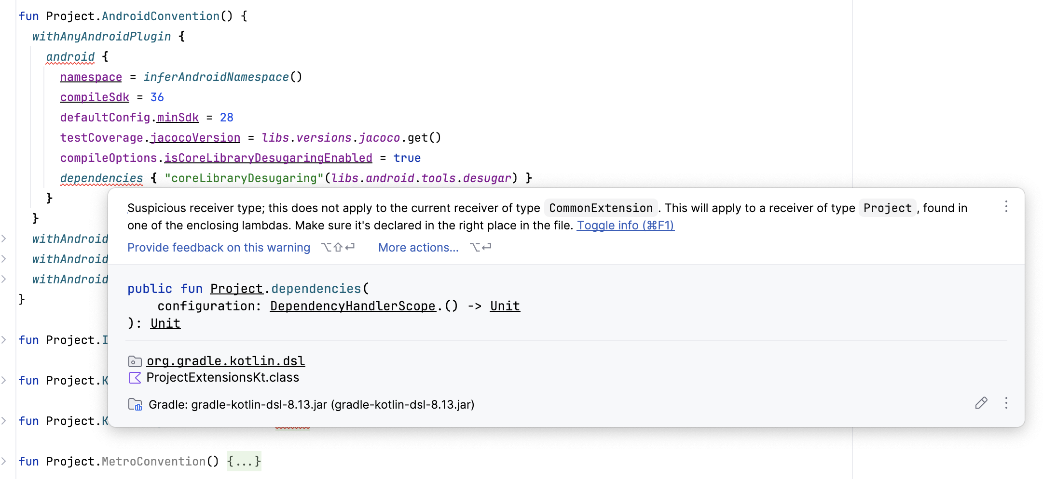Screen dimensions: 1043x479
Task: Open the three-dot menu beside the warning message
Action: (x=1006, y=207)
